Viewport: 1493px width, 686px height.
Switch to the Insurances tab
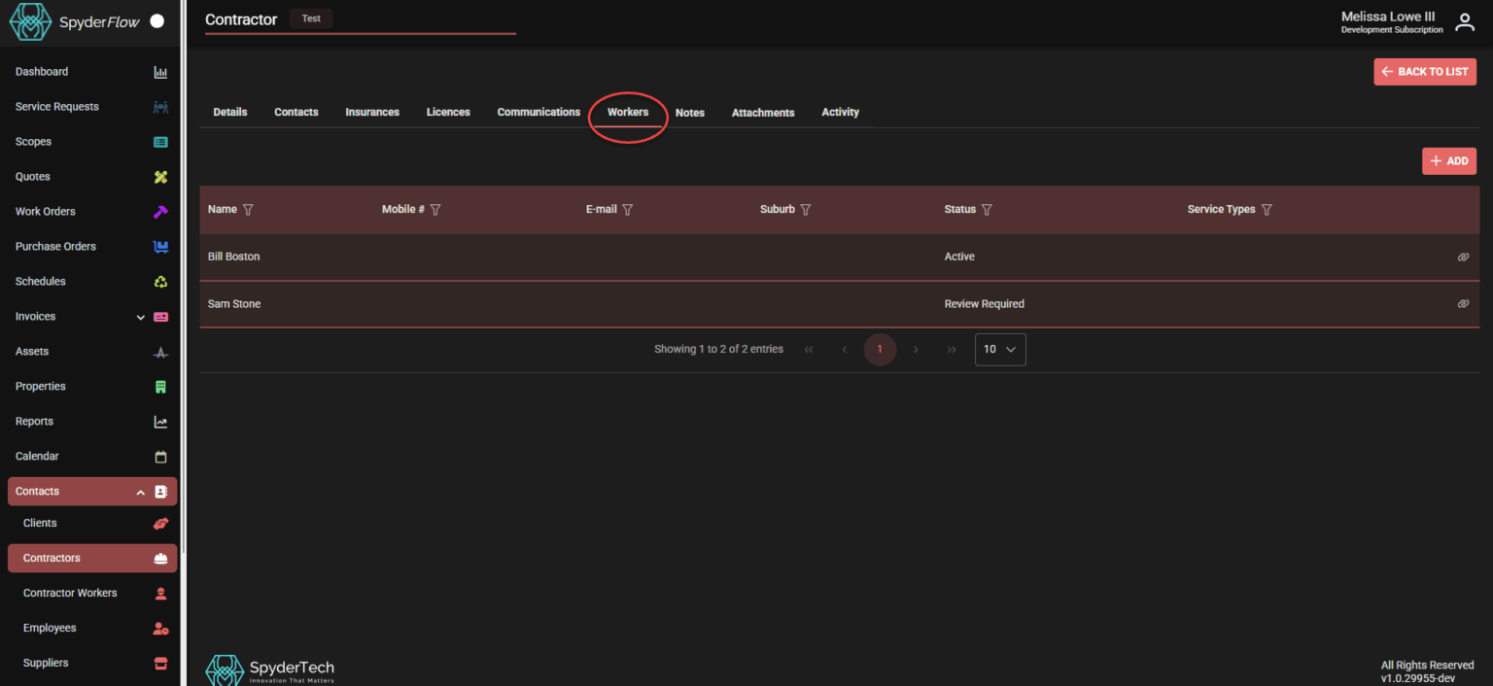(x=372, y=113)
